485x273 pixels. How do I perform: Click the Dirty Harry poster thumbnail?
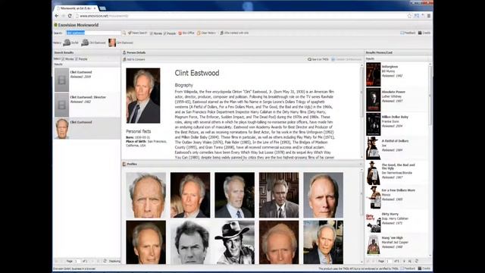(374, 222)
